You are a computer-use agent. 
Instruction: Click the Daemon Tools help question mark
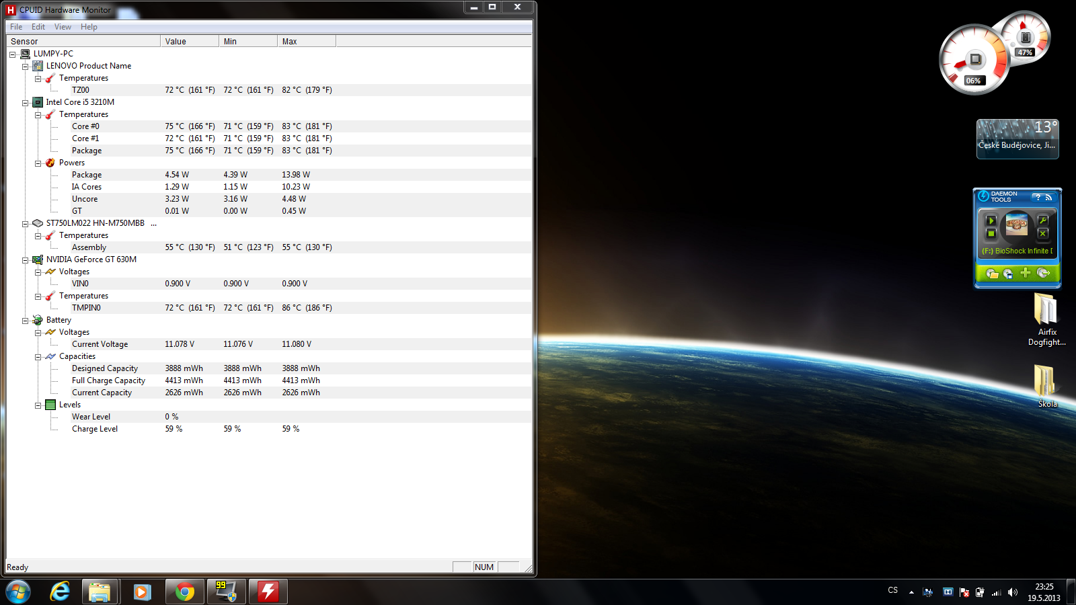pos(1038,197)
